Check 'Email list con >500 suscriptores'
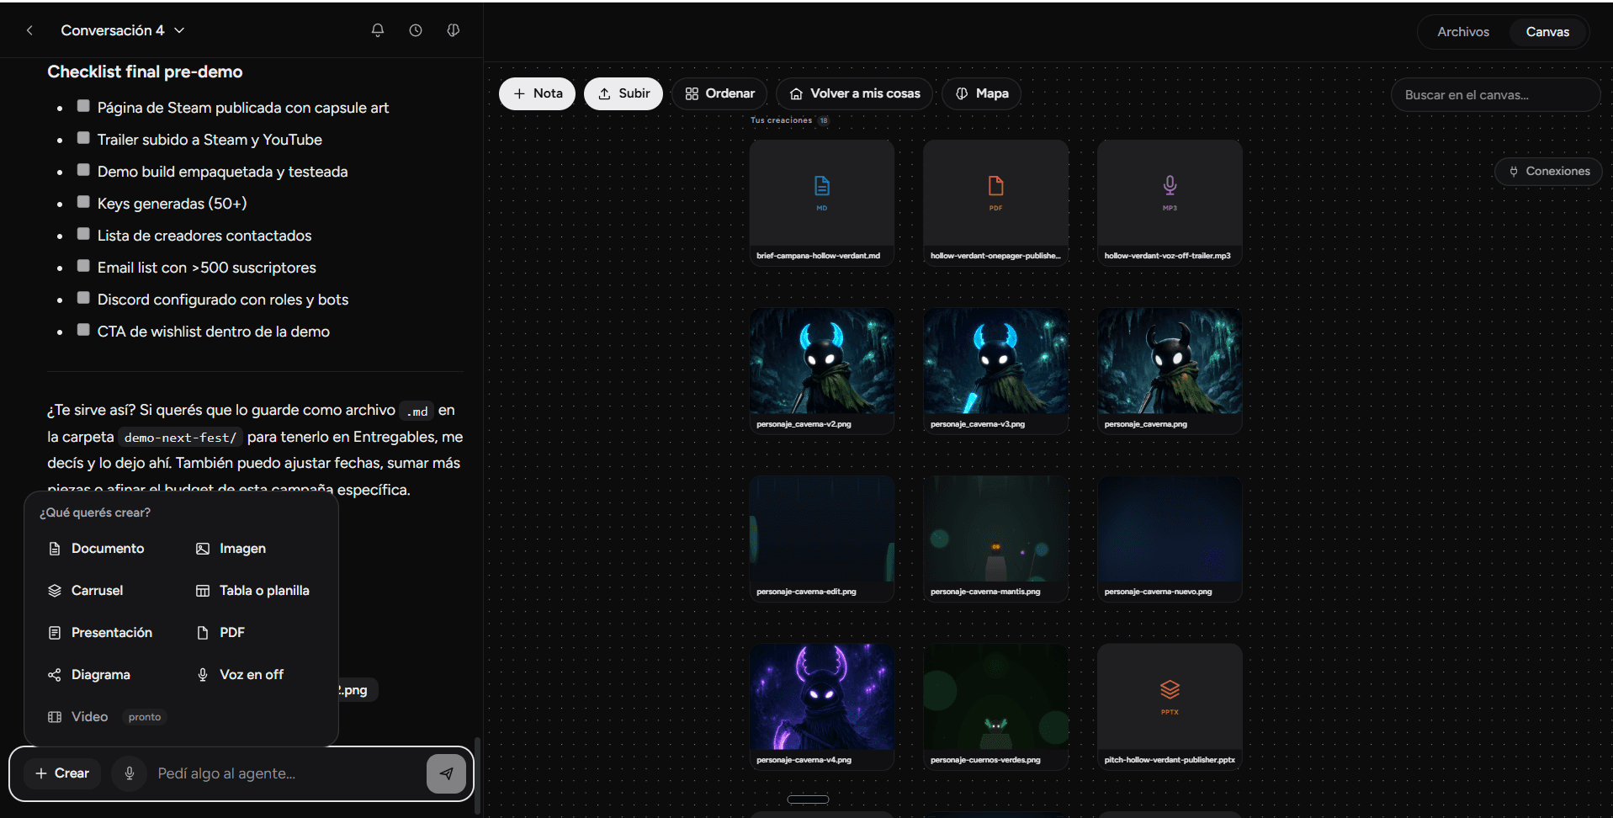 click(83, 266)
